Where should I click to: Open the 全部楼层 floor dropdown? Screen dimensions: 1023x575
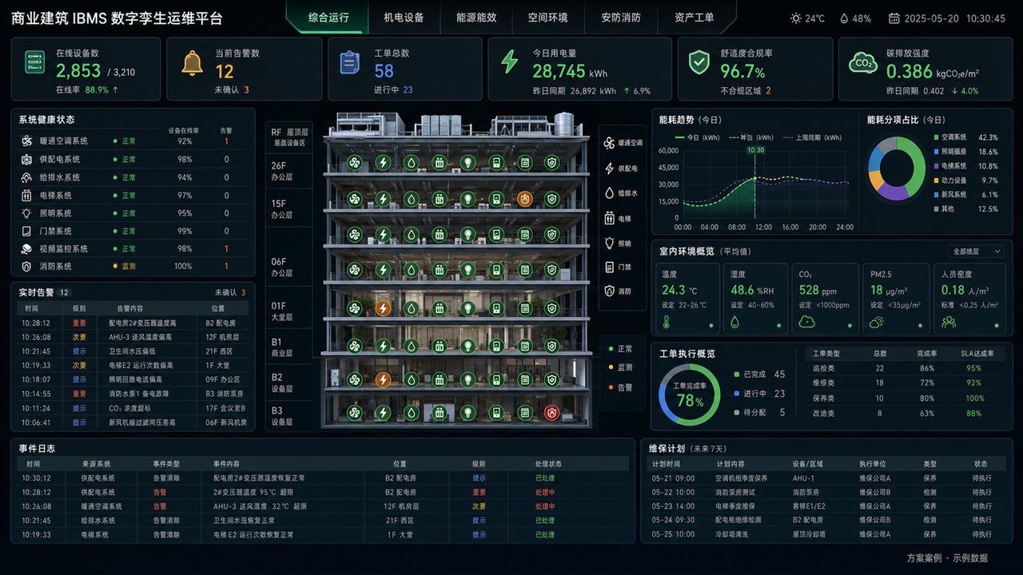click(x=975, y=252)
